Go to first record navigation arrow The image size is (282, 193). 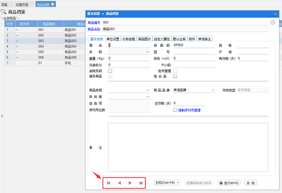point(108,183)
